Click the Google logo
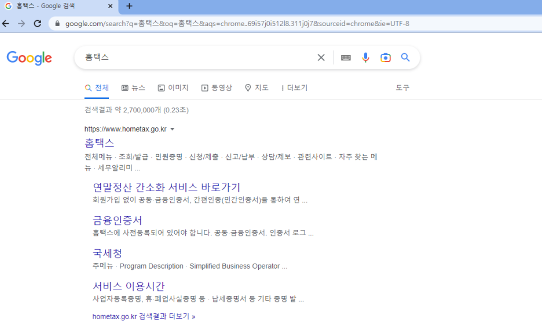Image resolution: width=542 pixels, height=329 pixels. [30, 58]
